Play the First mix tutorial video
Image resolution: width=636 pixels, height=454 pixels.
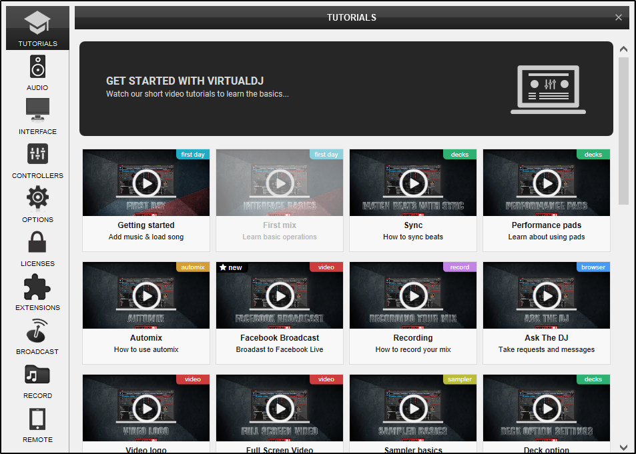(x=280, y=183)
